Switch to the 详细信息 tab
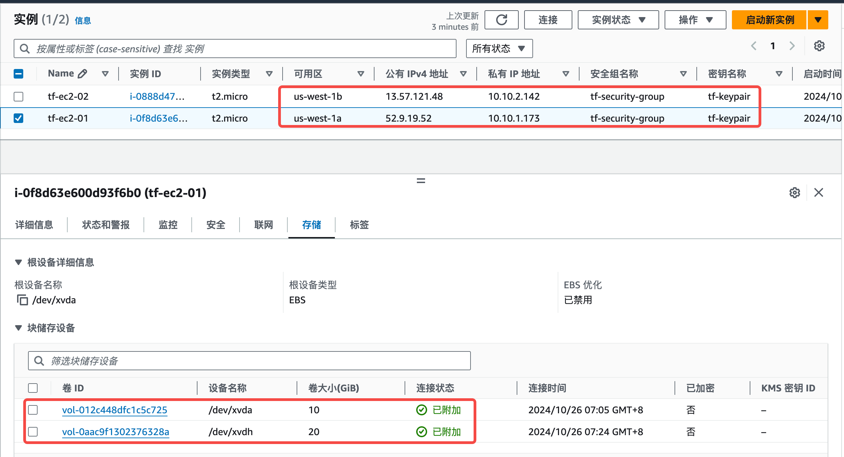 coord(34,225)
